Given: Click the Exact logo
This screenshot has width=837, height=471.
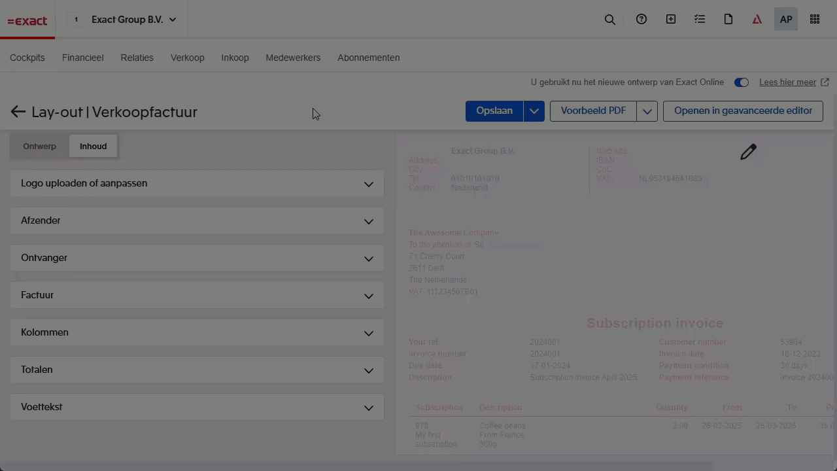Looking at the screenshot, I should (x=27, y=21).
